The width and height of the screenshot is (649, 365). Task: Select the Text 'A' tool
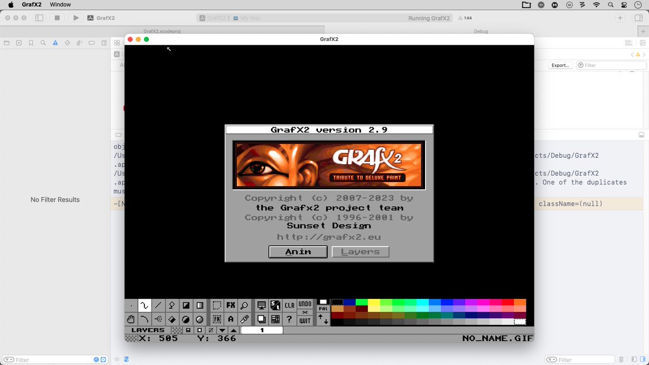231,319
